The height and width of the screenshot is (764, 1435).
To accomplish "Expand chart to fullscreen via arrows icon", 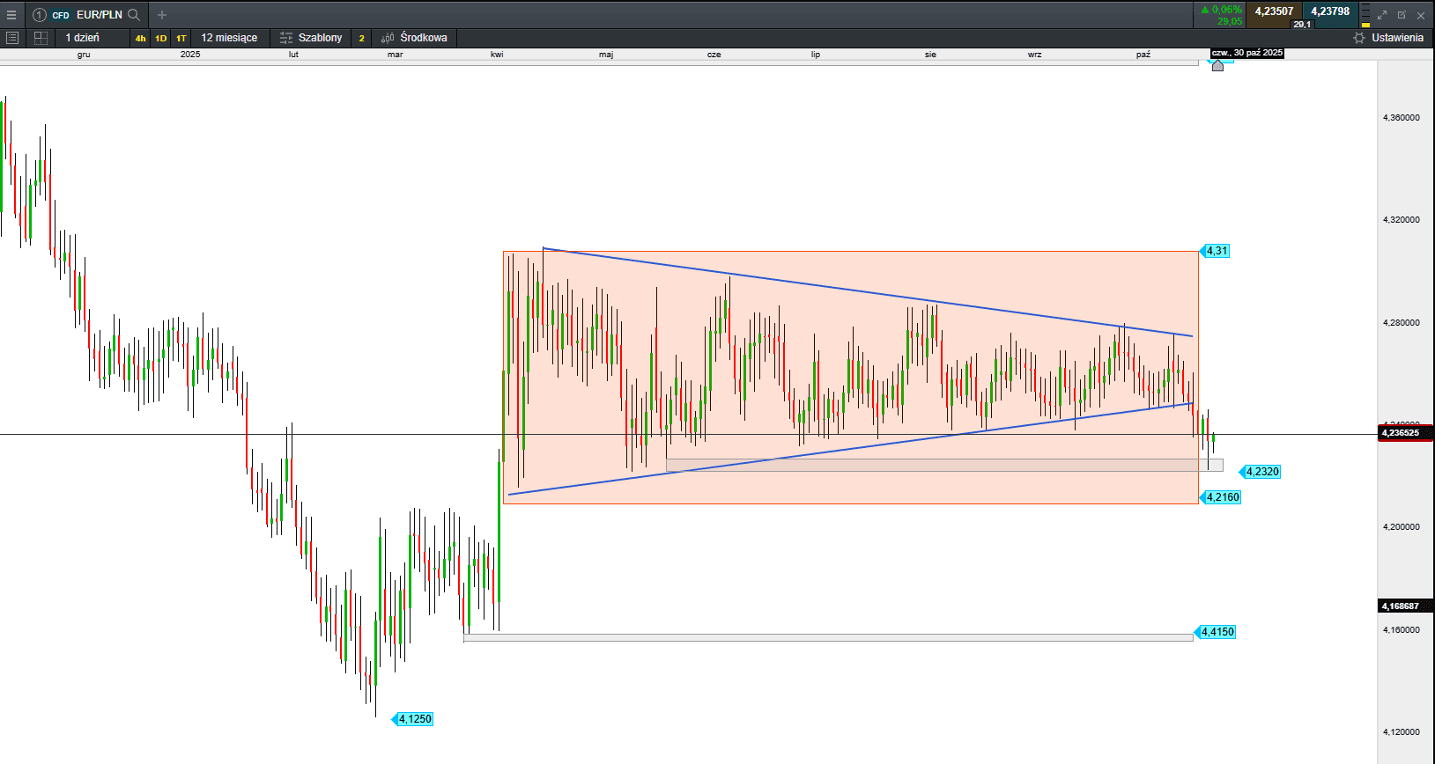I will (x=1382, y=15).
